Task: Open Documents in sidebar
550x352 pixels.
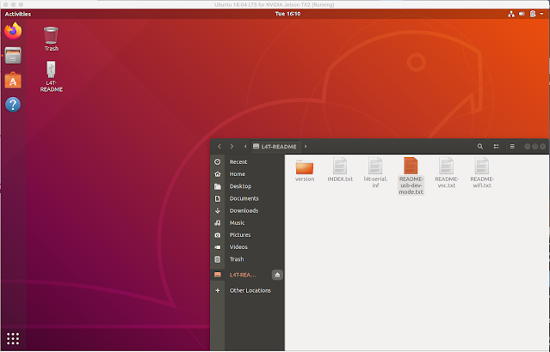Action: 247,198
